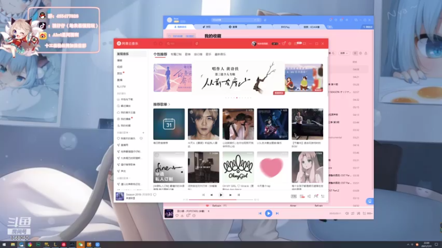The height and width of the screenshot is (248, 442).
Task: Skip to previous track in NetEase player
Action: (212, 195)
